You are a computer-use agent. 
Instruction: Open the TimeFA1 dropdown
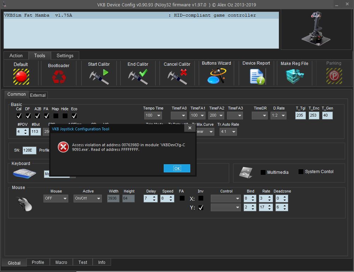point(198,116)
